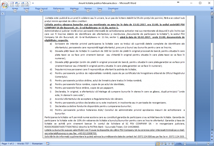
Task: Select the Review tab
Action: [88, 9]
